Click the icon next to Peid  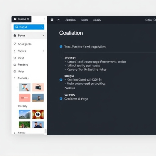pos(15,58)
